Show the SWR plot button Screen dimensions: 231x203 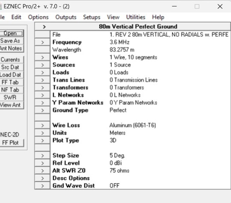click(10, 97)
